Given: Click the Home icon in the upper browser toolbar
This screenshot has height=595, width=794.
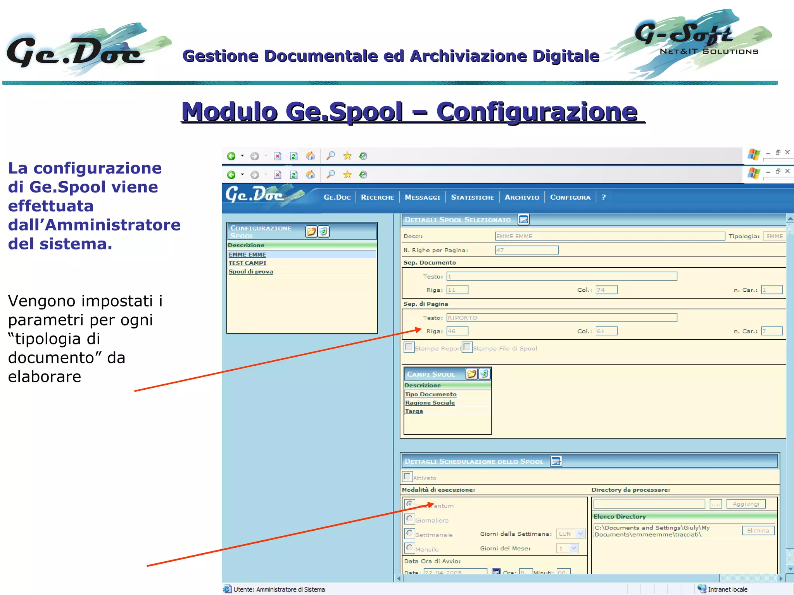Looking at the screenshot, I should click(311, 156).
